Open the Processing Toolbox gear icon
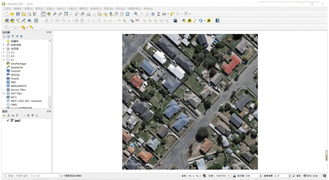The image size is (329, 180). [153, 14]
